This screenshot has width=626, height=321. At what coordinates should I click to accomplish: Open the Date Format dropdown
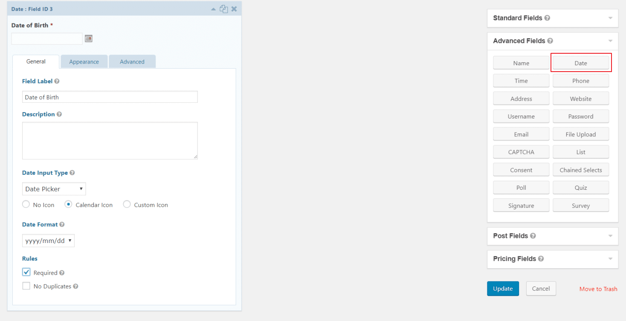point(48,240)
